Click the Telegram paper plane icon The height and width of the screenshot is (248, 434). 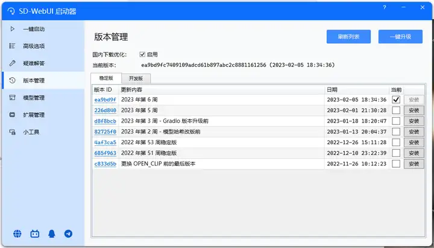(68, 234)
